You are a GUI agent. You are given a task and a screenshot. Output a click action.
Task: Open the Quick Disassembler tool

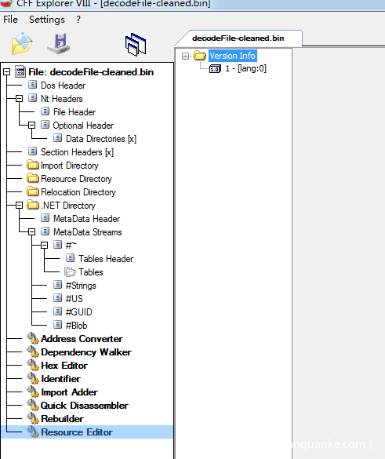84,406
